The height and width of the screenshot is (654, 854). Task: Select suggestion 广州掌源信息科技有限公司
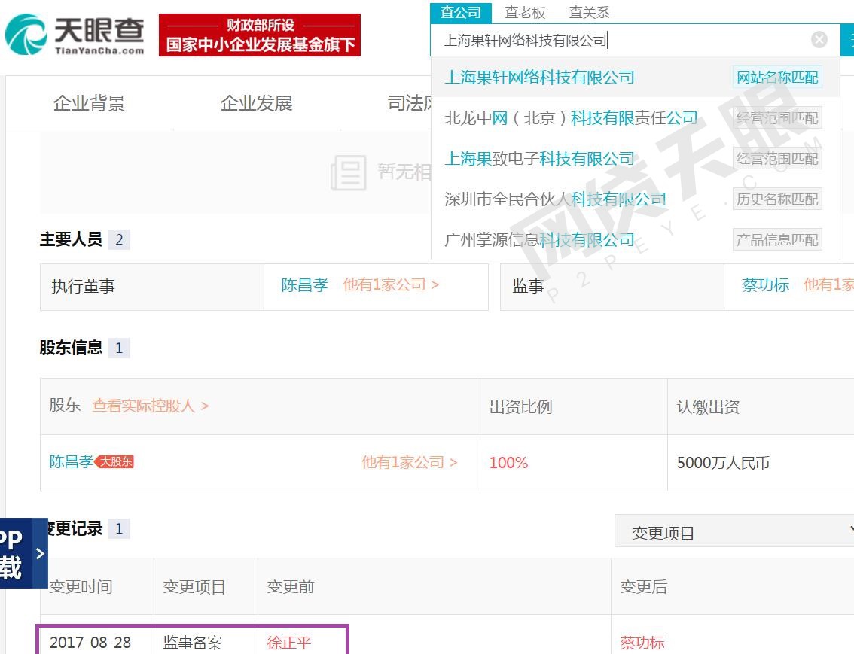pos(635,239)
